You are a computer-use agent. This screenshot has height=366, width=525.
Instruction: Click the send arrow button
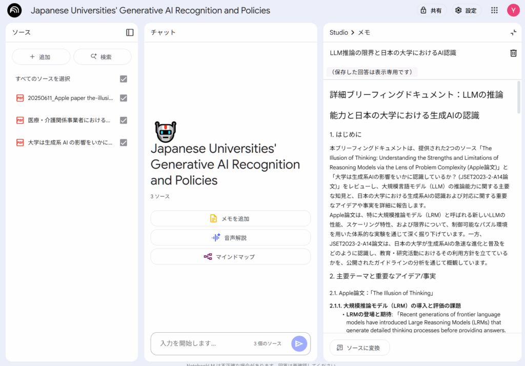pyautogui.click(x=299, y=343)
